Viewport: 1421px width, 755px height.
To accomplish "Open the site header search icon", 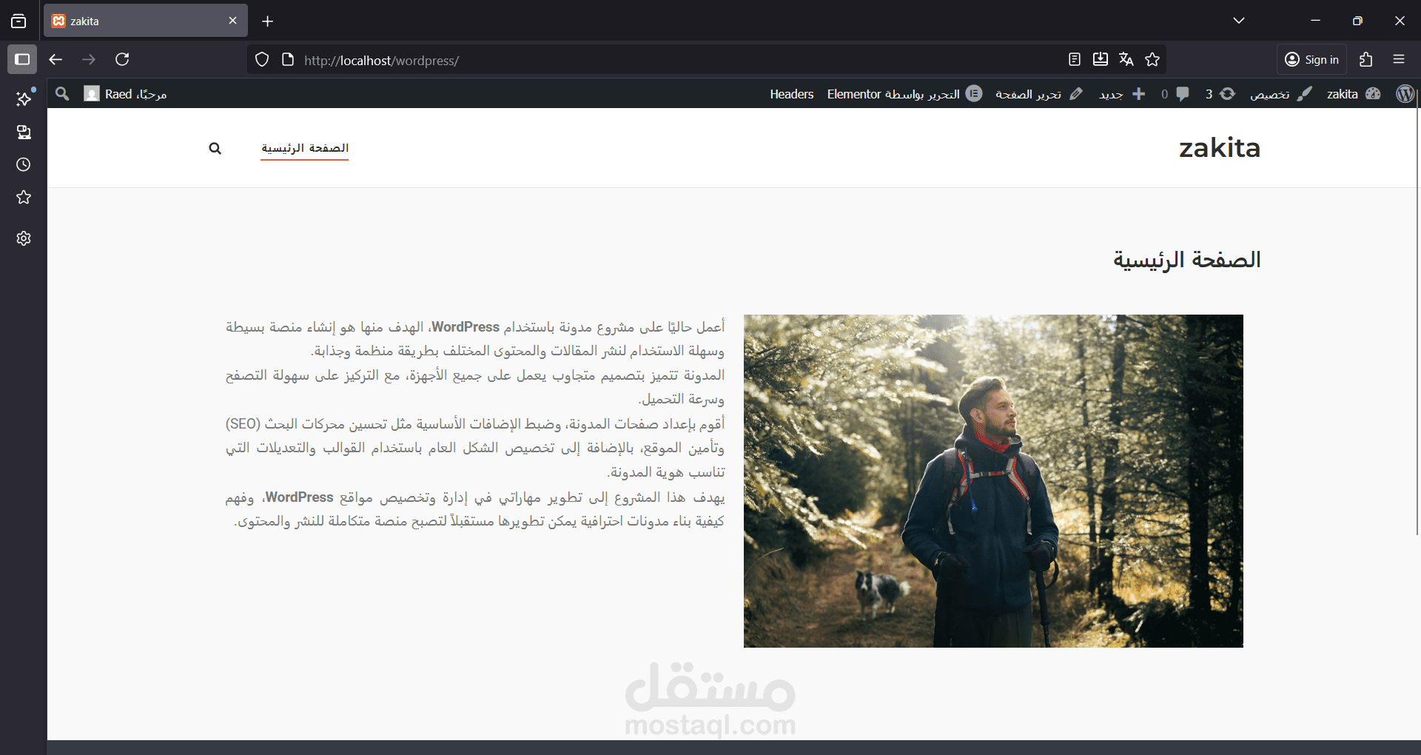I will click(x=215, y=148).
